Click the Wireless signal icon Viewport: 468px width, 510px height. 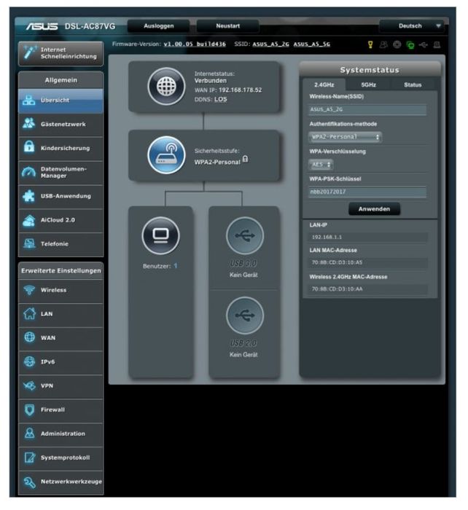(x=29, y=290)
